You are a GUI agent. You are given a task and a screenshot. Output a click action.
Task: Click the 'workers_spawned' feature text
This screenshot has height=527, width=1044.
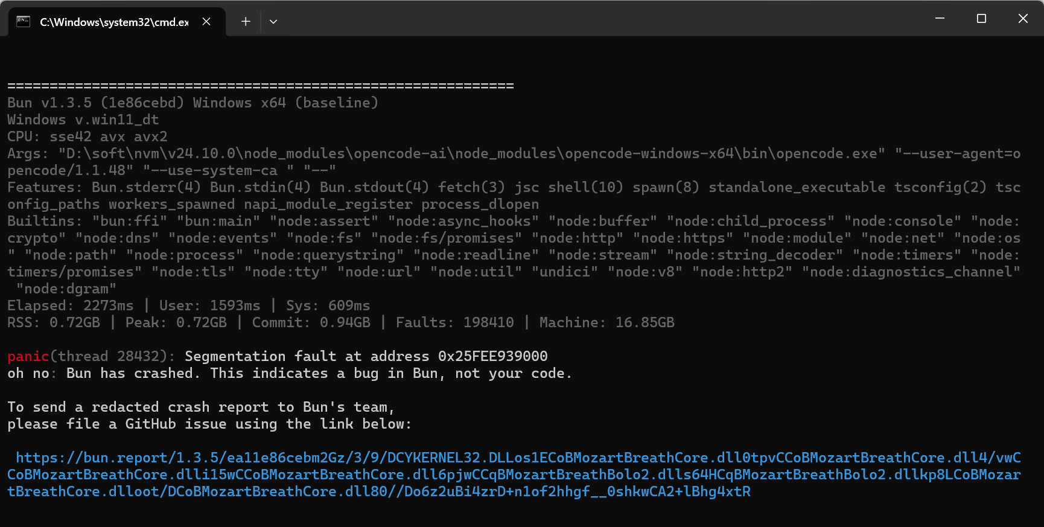coord(172,204)
